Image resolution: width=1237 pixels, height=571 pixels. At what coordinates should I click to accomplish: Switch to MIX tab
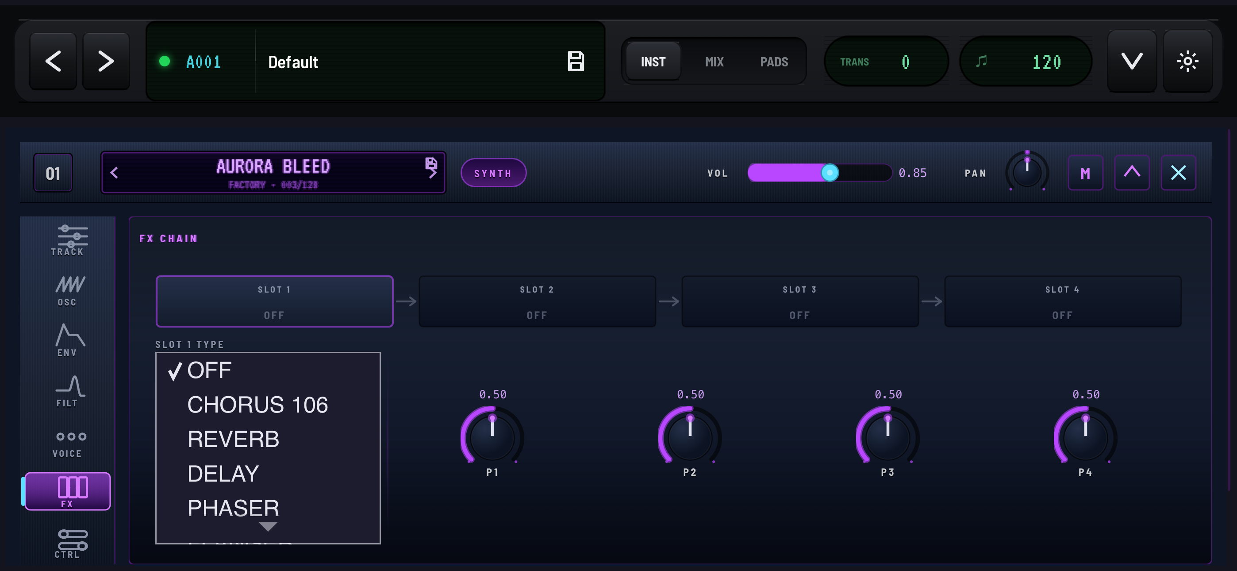click(714, 62)
